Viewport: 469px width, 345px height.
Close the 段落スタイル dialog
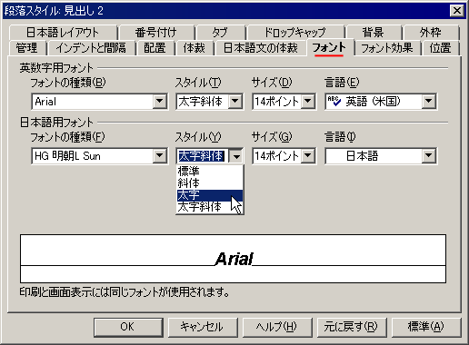(x=457, y=11)
